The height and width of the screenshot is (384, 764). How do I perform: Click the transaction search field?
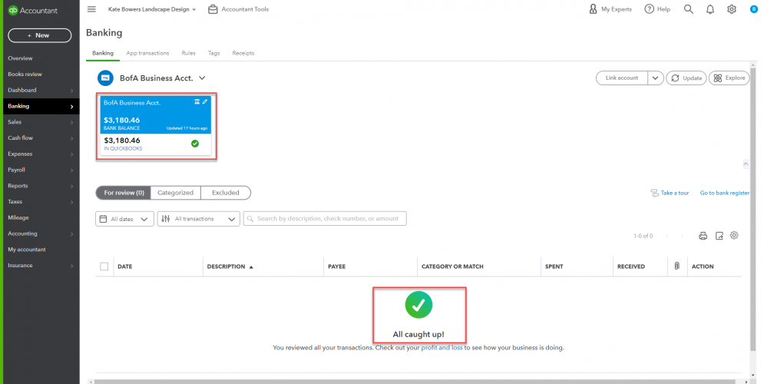click(x=325, y=219)
